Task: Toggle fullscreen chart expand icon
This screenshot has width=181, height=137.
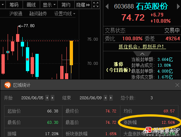Action: coord(96,5)
